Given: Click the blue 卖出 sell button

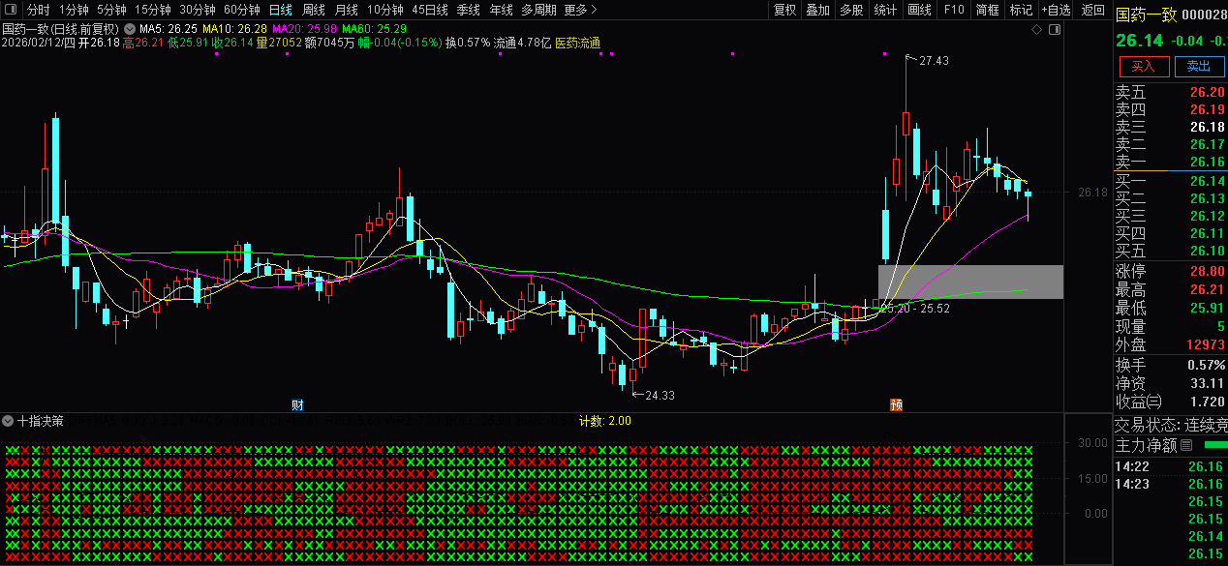Looking at the screenshot, I should pos(1199,66).
